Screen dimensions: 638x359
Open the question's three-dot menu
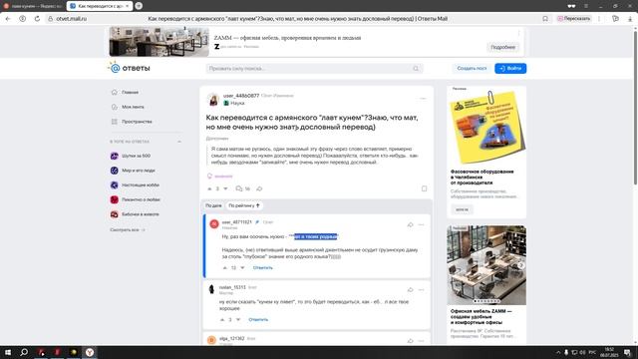click(x=423, y=99)
